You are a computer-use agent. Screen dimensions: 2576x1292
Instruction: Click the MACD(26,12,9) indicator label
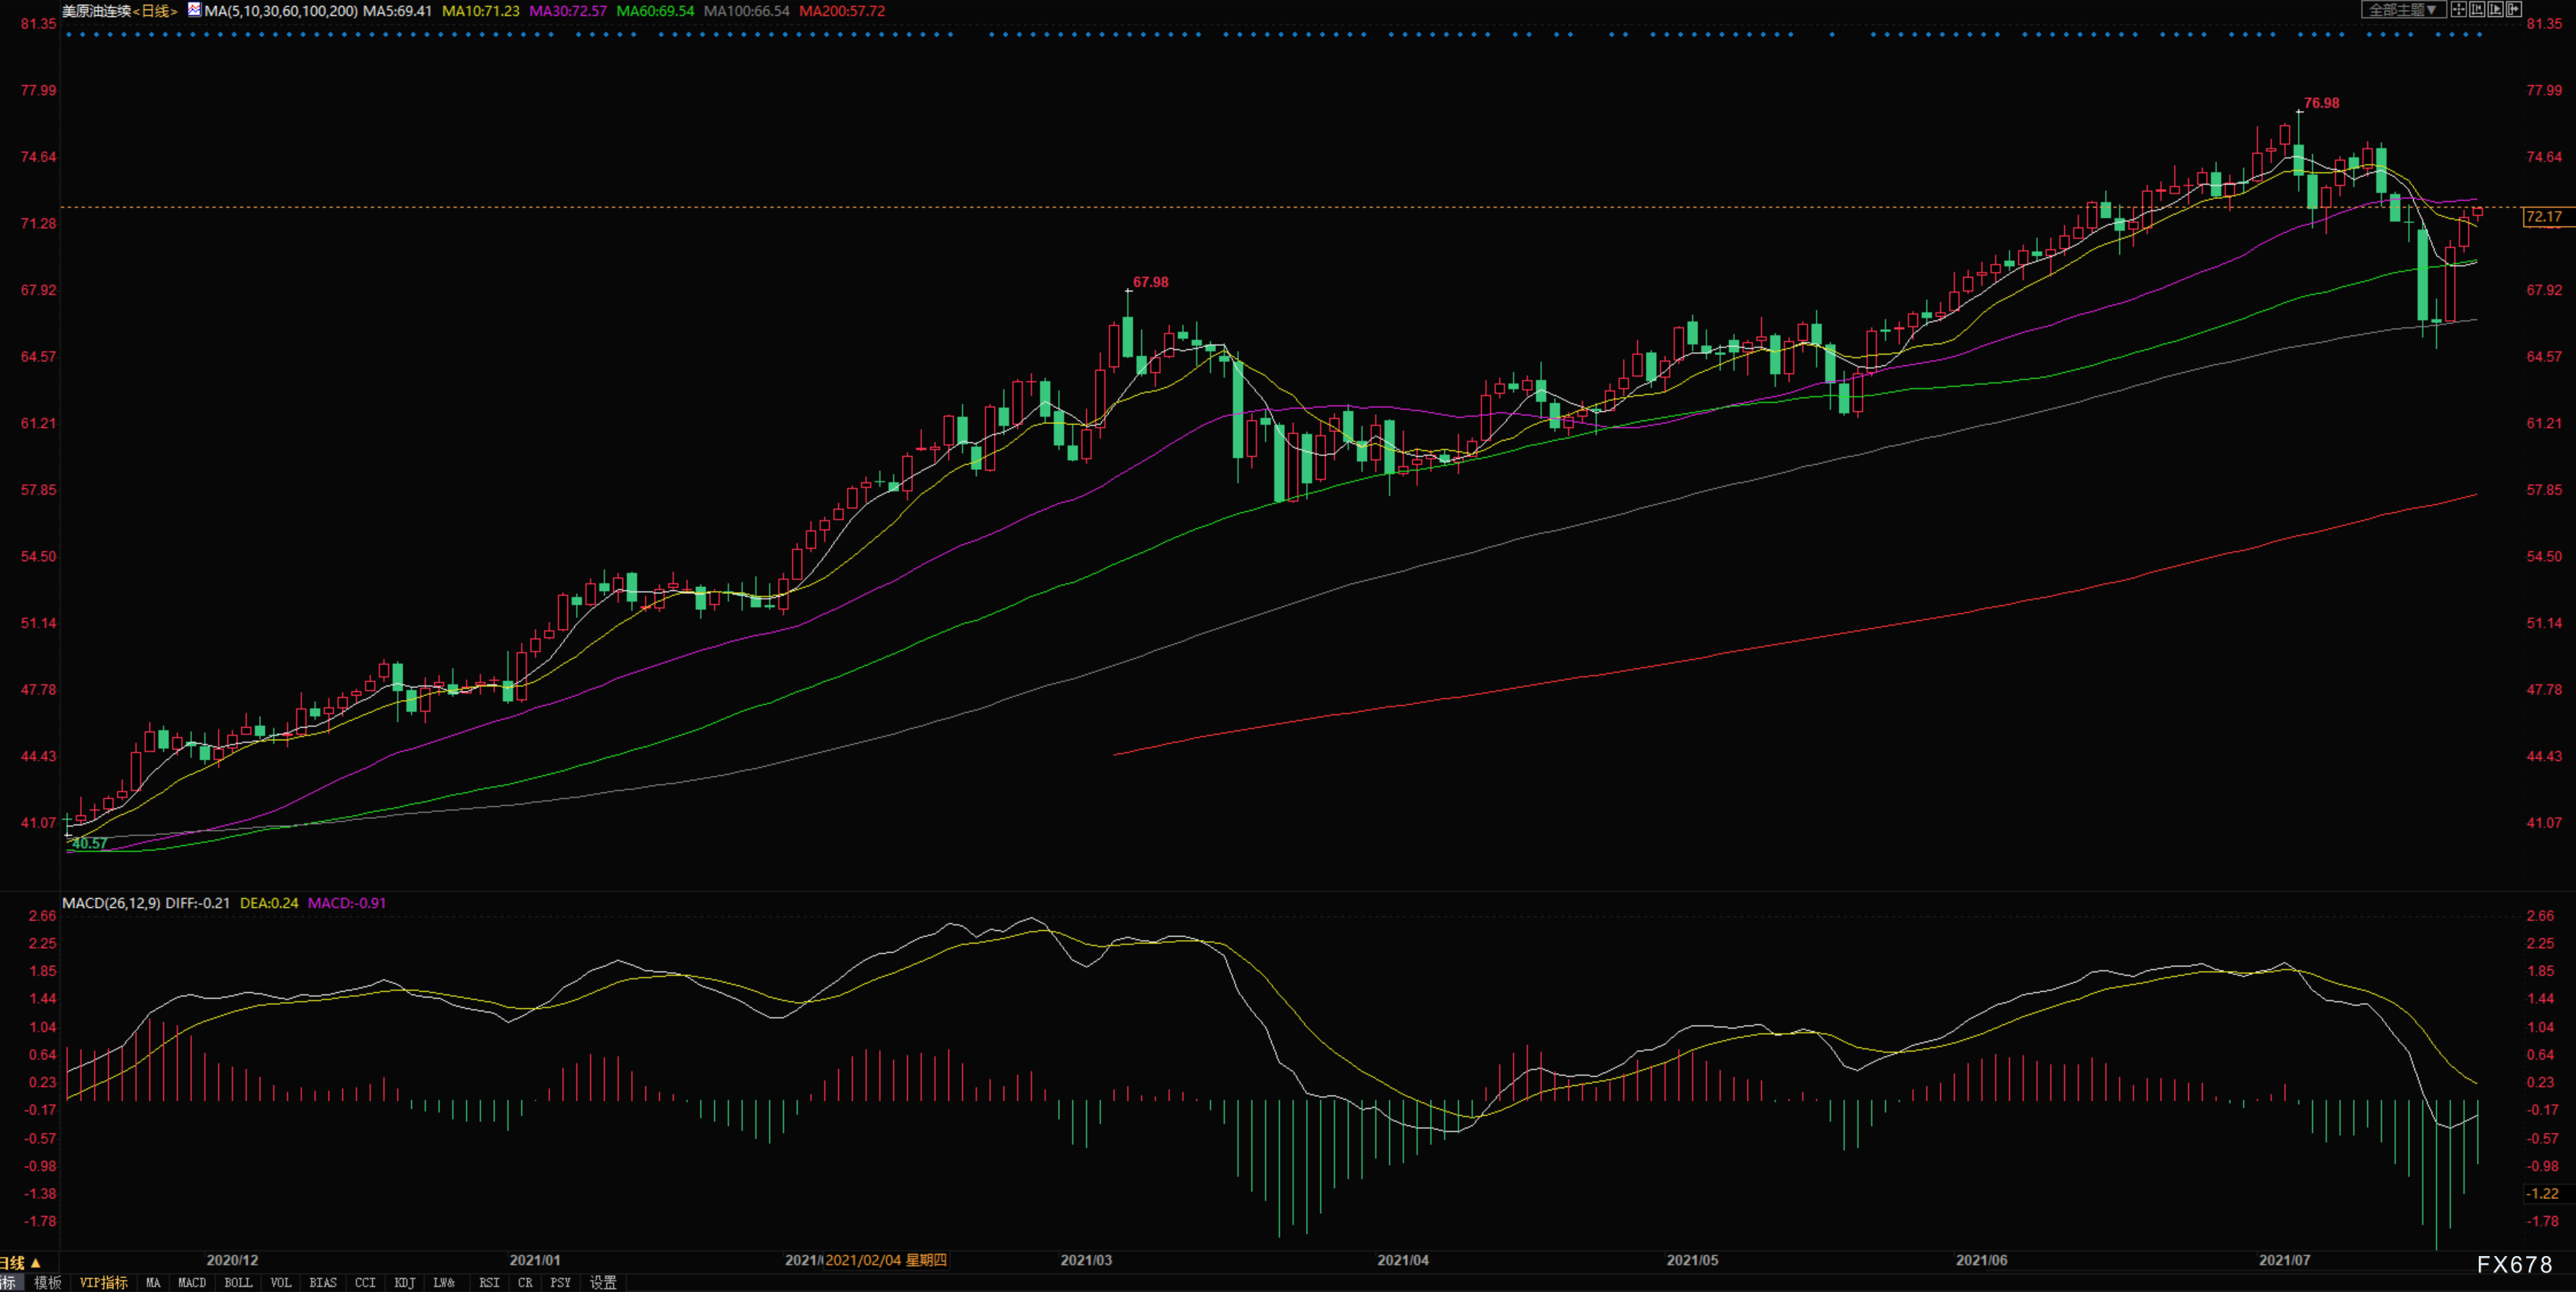111,902
